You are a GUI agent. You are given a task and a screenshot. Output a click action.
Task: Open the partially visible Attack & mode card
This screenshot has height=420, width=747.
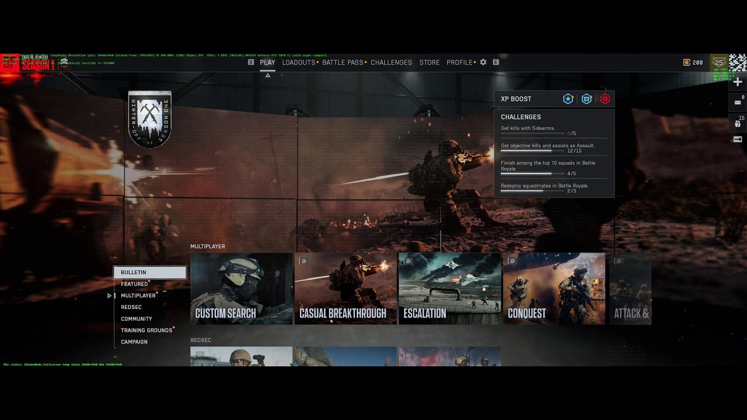[630, 289]
